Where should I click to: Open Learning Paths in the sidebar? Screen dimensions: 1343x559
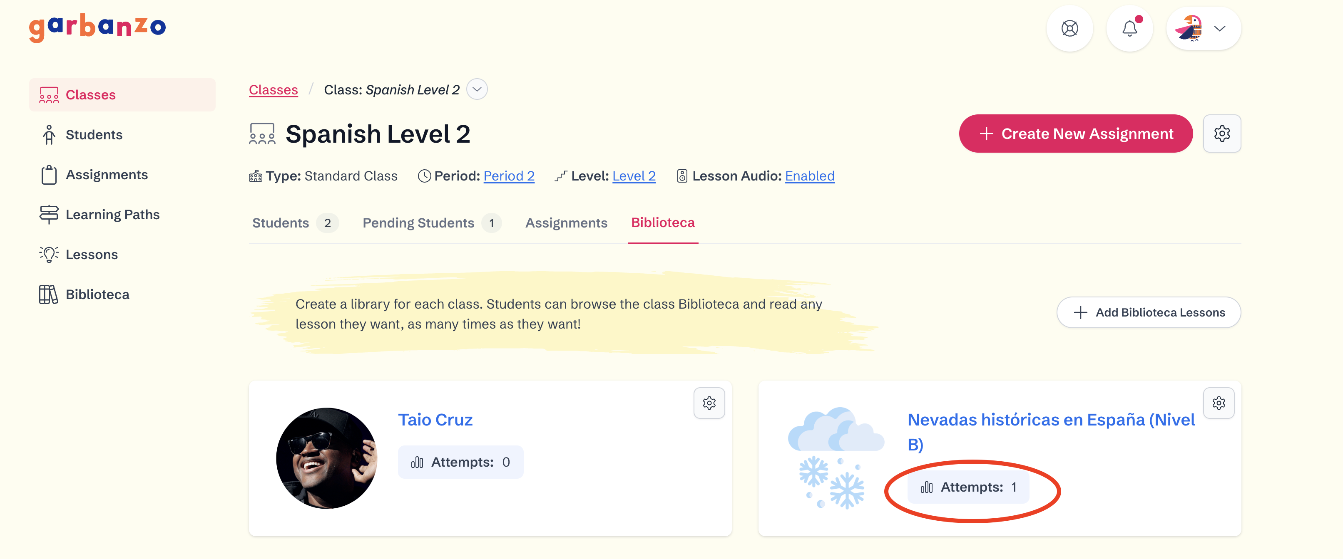pos(112,215)
